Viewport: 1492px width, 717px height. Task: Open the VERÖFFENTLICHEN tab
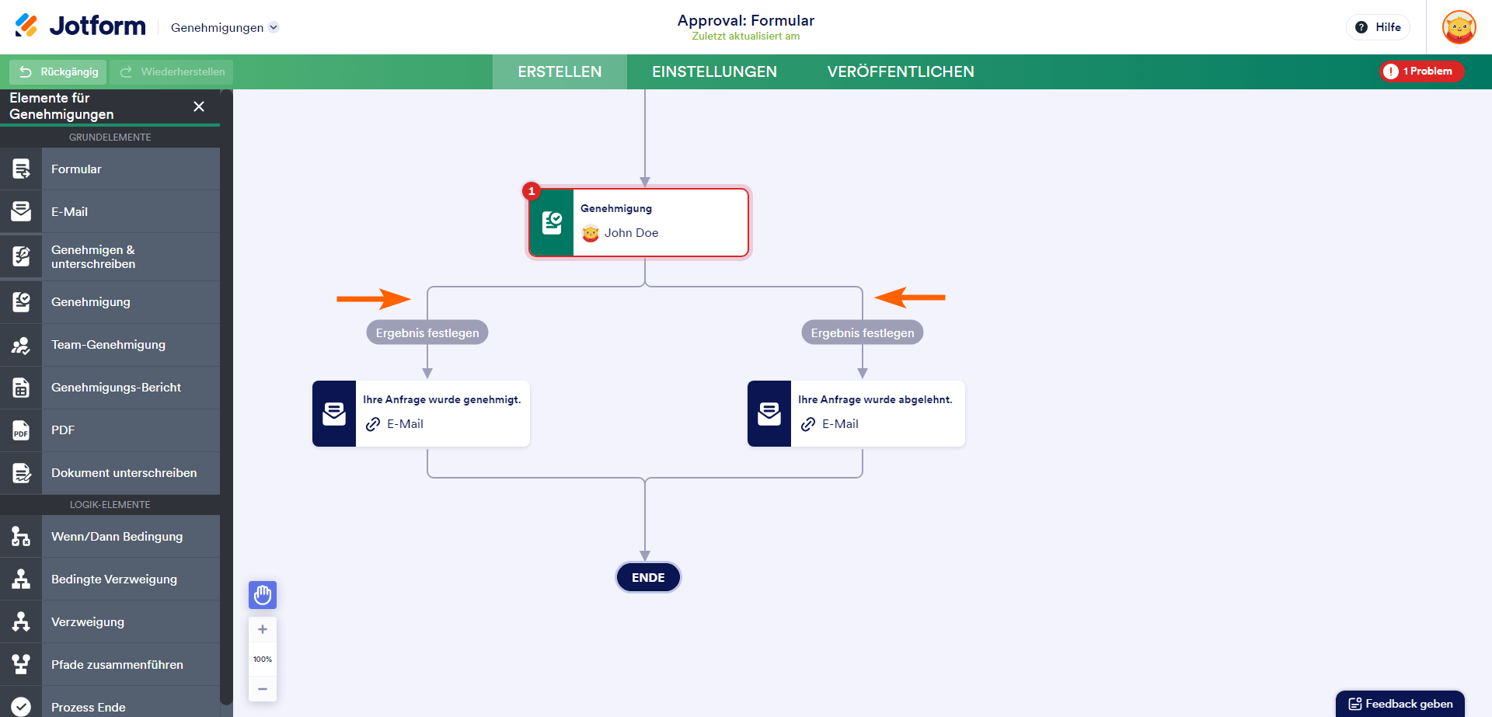[x=901, y=71]
